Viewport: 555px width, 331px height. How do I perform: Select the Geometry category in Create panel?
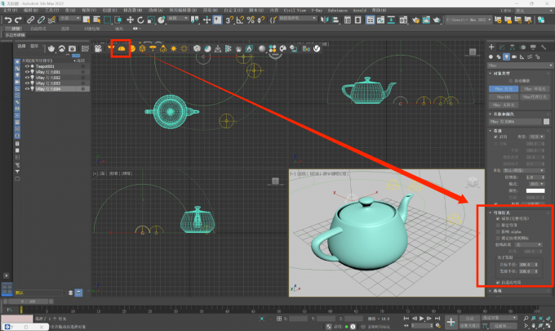click(491, 56)
